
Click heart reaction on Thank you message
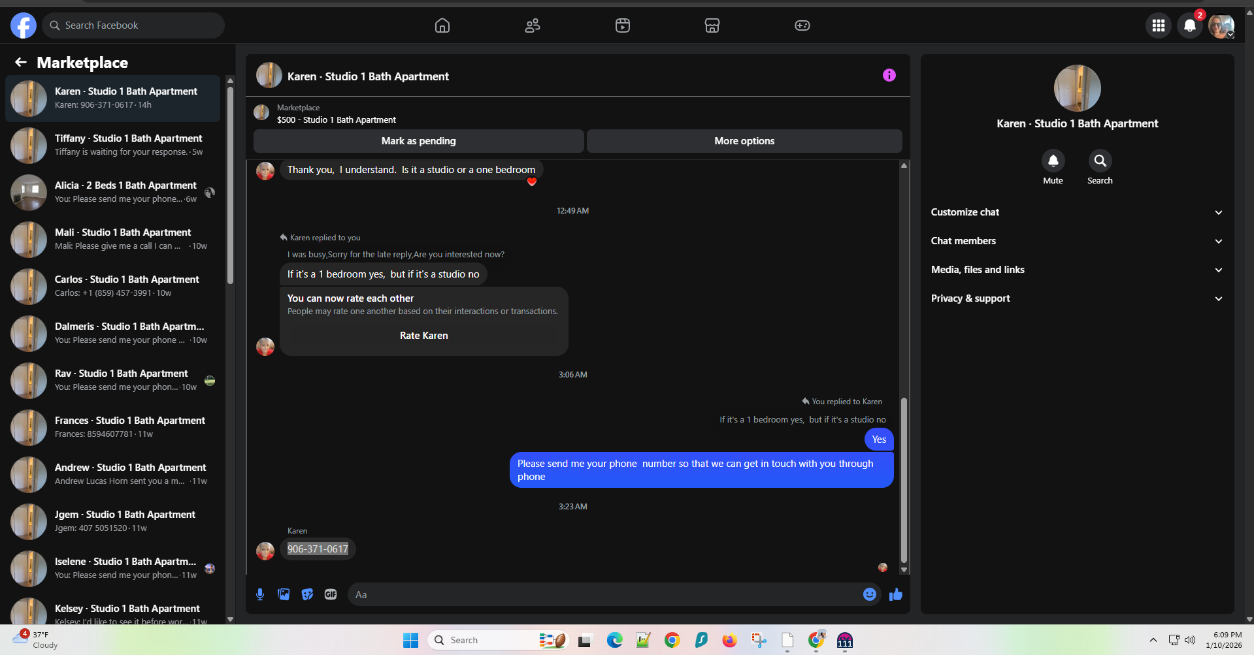click(x=532, y=182)
